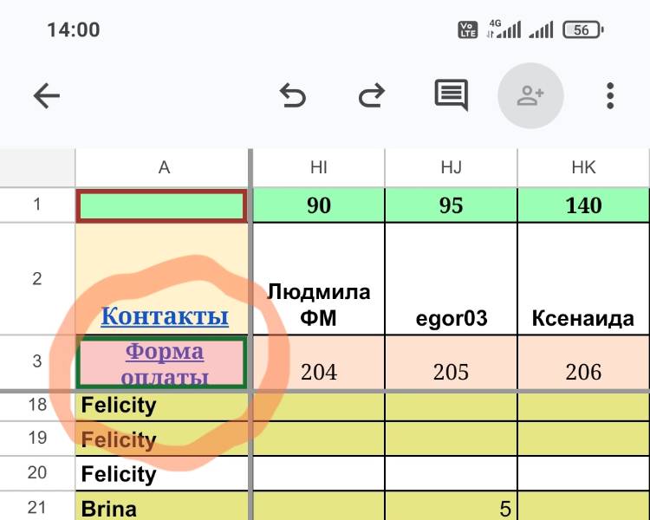Select the cell containing 205
This screenshot has width=650, height=520.
(451, 362)
